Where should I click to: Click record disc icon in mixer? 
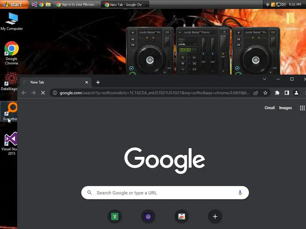pos(183,64)
